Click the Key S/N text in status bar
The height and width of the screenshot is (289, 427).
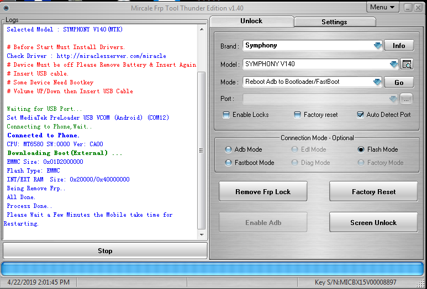(x=355, y=282)
